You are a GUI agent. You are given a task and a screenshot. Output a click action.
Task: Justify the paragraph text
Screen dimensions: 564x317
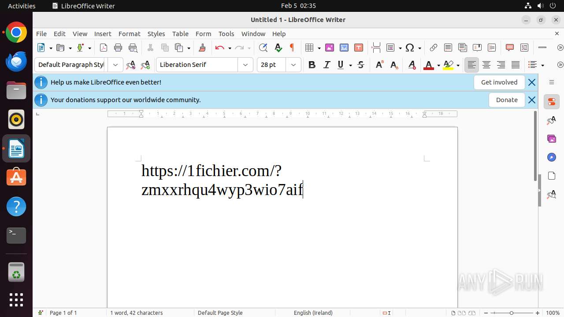click(x=515, y=65)
